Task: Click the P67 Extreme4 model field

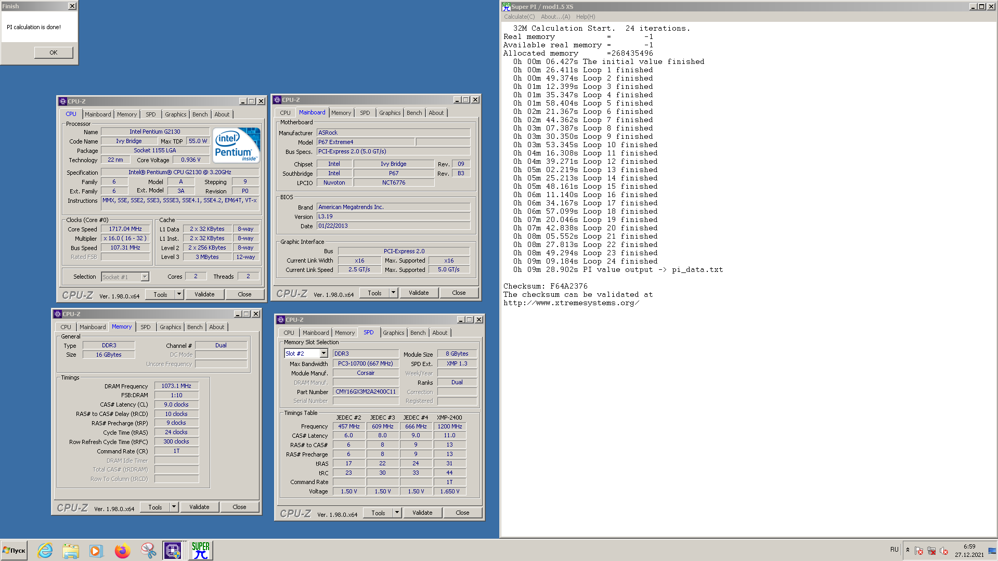Action: click(366, 142)
